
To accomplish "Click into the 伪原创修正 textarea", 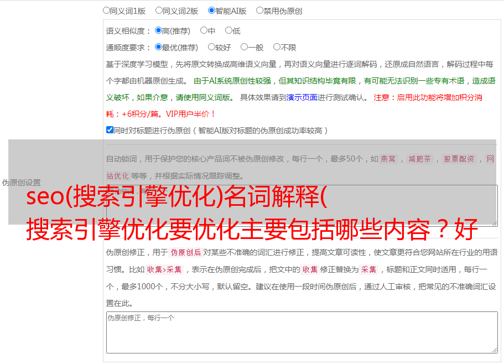I will (302, 332).
